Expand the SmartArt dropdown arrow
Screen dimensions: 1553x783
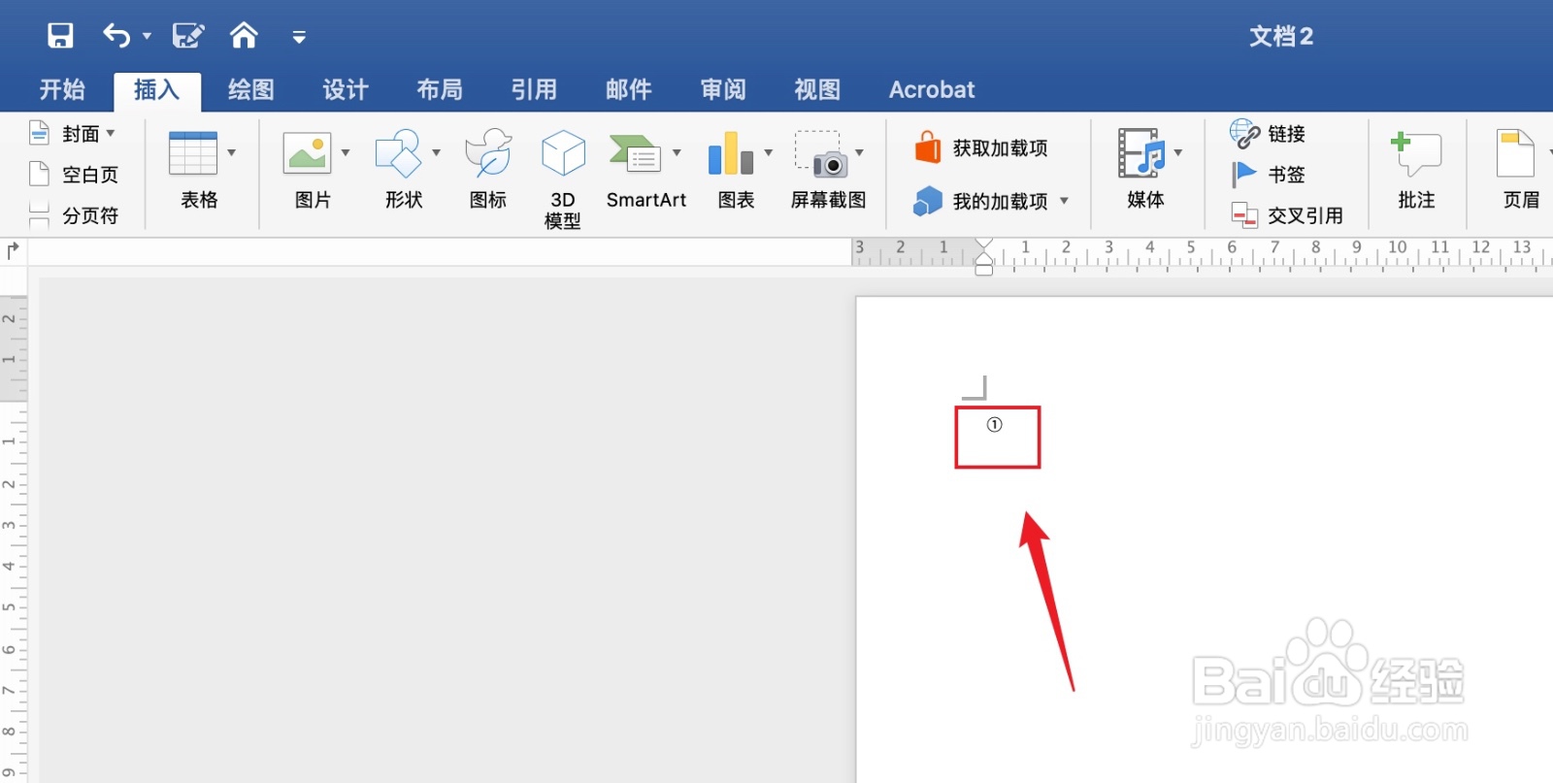click(677, 152)
